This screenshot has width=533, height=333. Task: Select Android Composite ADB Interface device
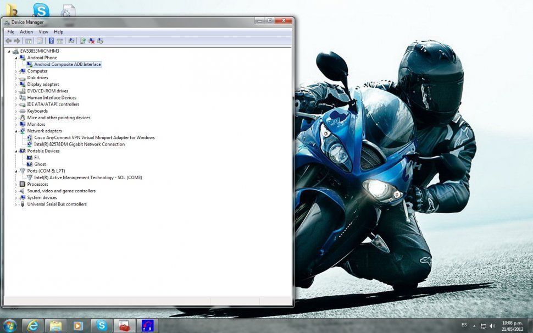pos(67,64)
